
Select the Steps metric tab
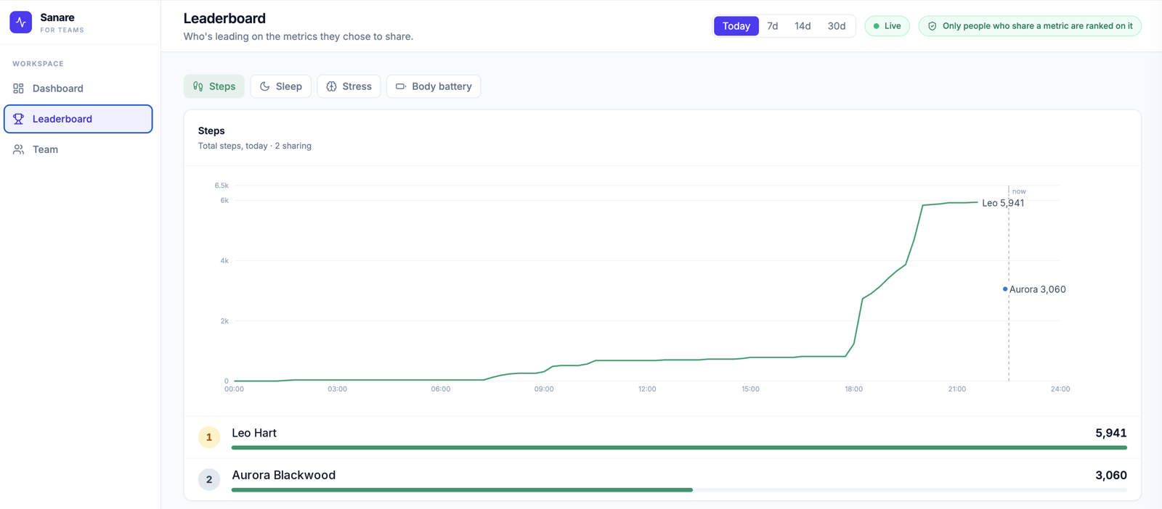pyautogui.click(x=214, y=86)
